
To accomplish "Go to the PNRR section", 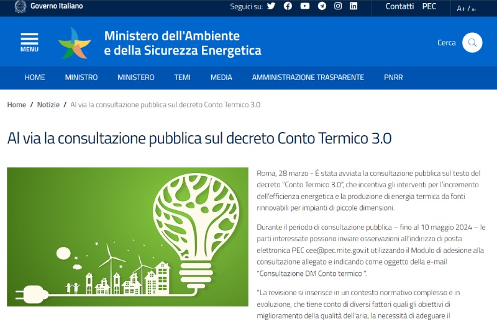I will [x=393, y=78].
